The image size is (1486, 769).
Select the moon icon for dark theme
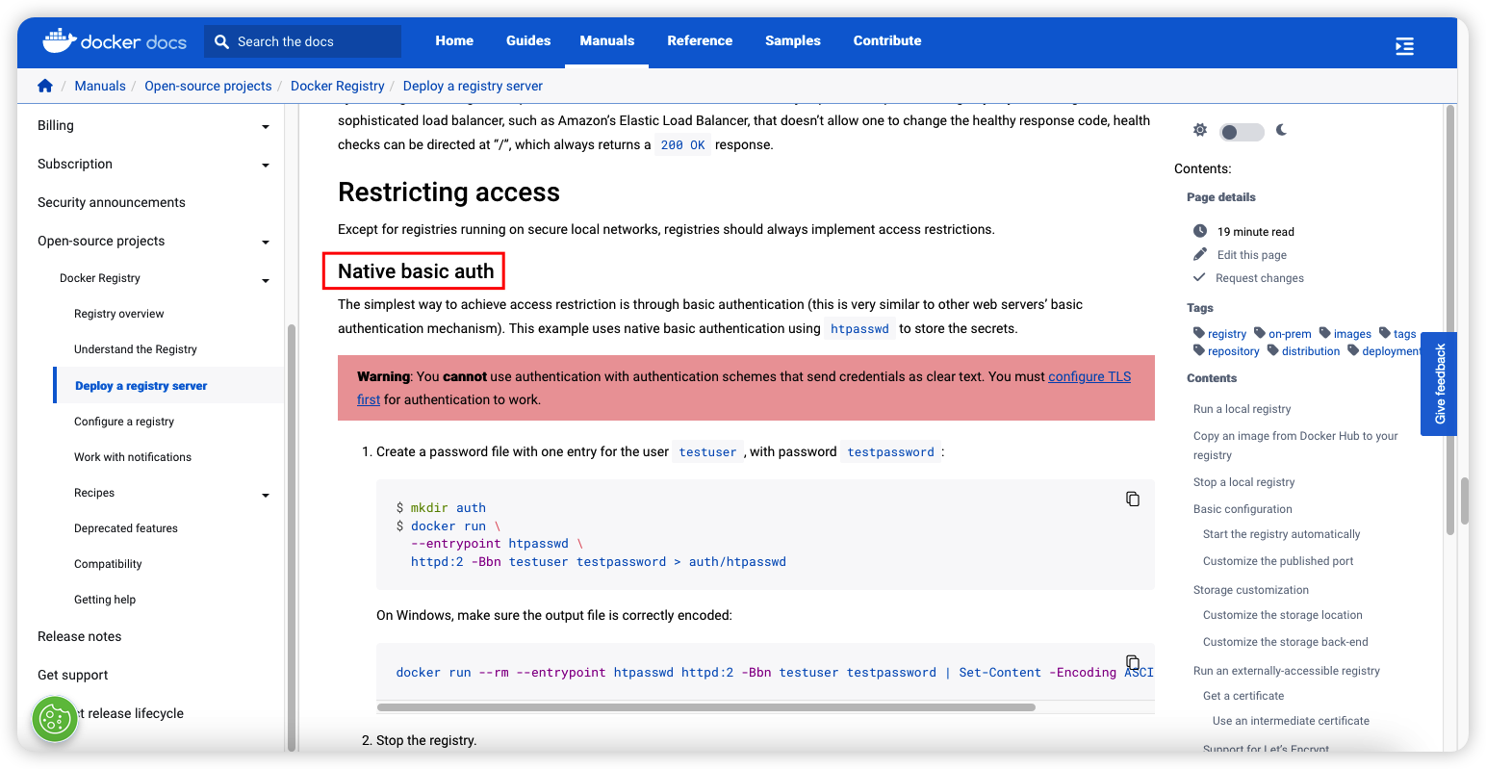click(1281, 131)
